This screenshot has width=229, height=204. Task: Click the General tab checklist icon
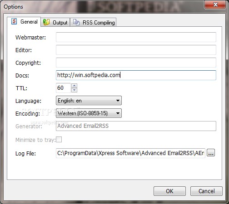point(14,21)
